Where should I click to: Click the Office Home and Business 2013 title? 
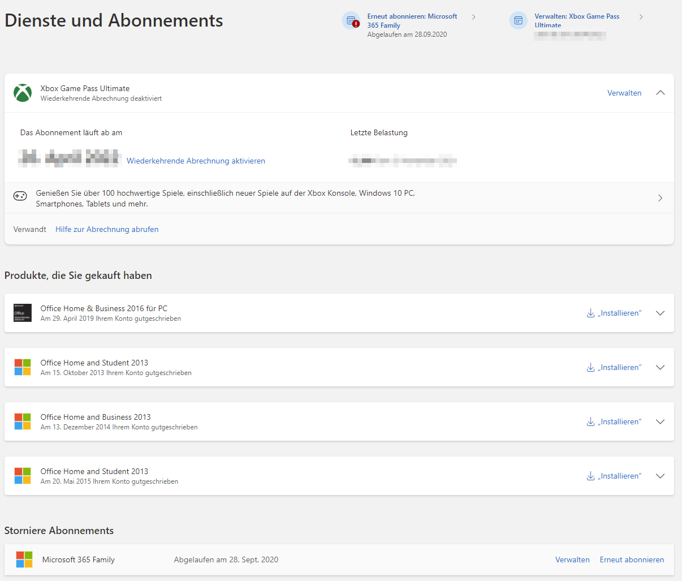(x=96, y=417)
